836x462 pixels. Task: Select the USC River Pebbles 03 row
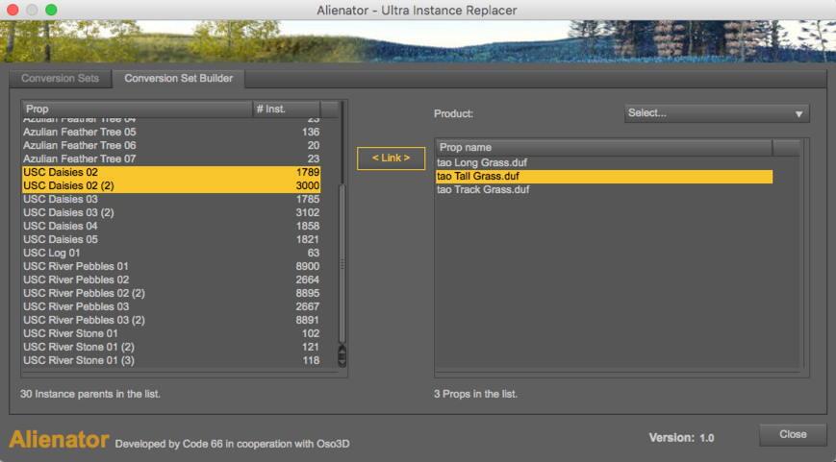171,306
